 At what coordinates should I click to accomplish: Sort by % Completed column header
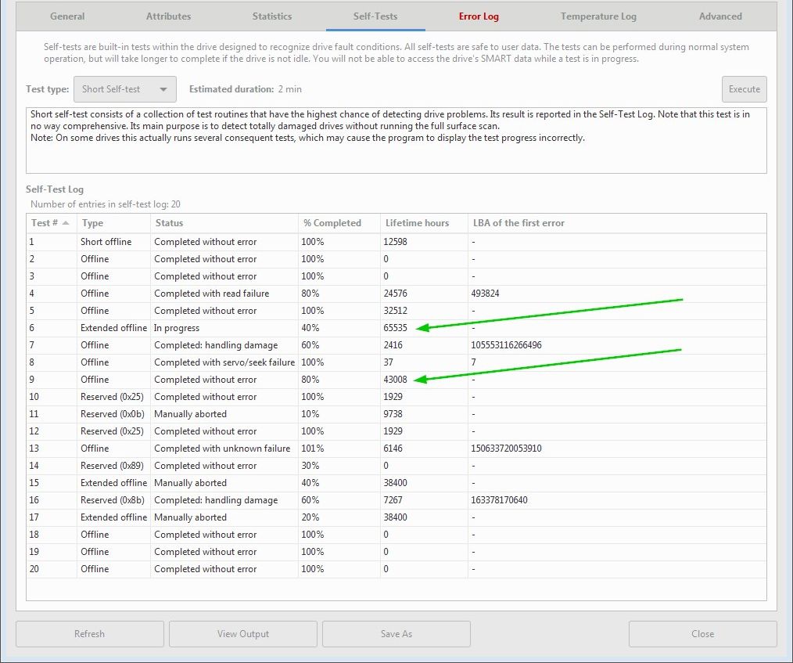pyautogui.click(x=339, y=222)
